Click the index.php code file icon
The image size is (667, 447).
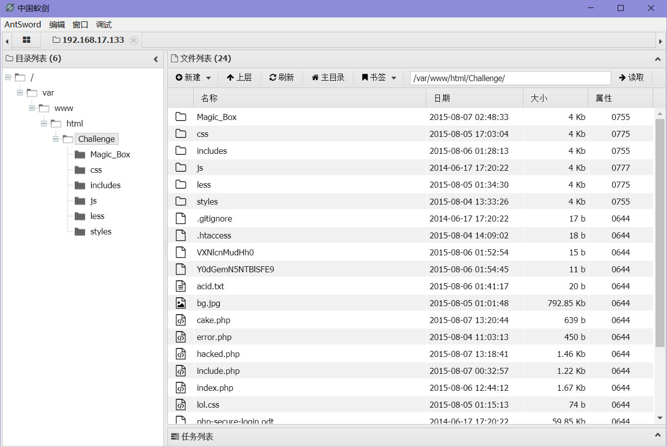click(181, 387)
